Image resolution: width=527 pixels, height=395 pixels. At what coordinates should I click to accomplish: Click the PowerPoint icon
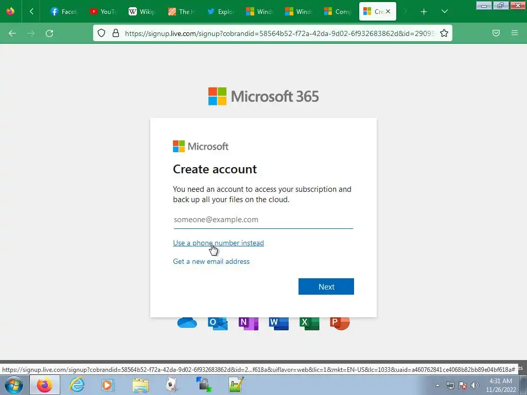(340, 323)
